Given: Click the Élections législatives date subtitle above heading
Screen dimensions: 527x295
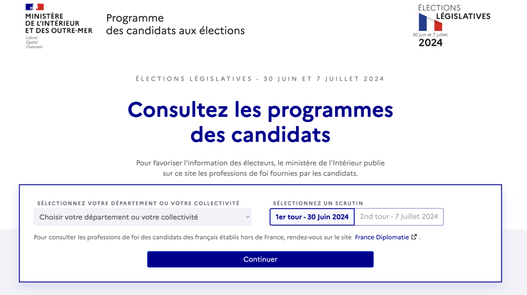Looking at the screenshot, I should click(x=260, y=79).
